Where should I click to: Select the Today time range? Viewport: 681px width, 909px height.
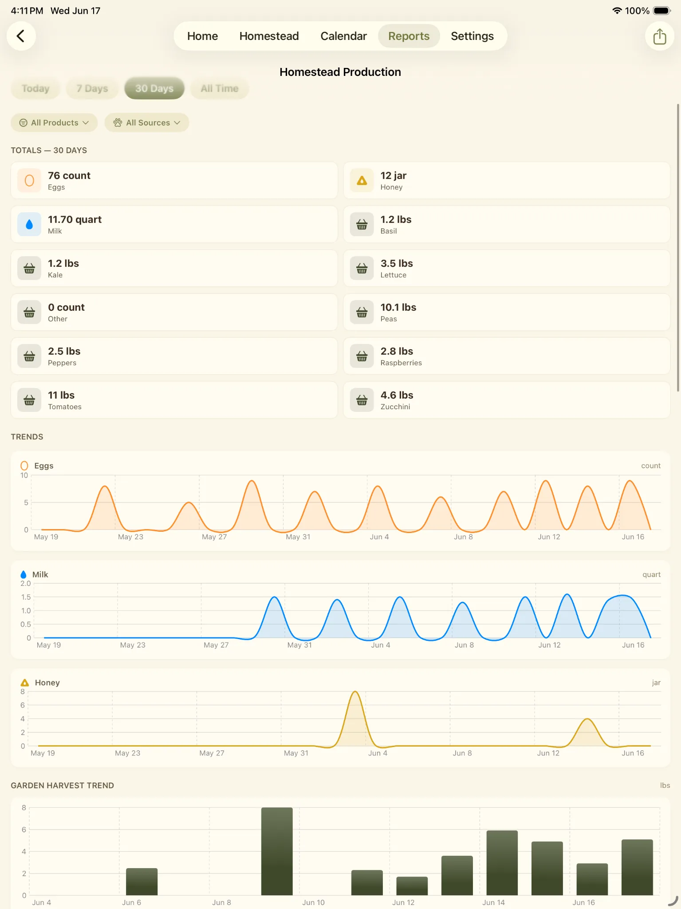click(x=35, y=88)
